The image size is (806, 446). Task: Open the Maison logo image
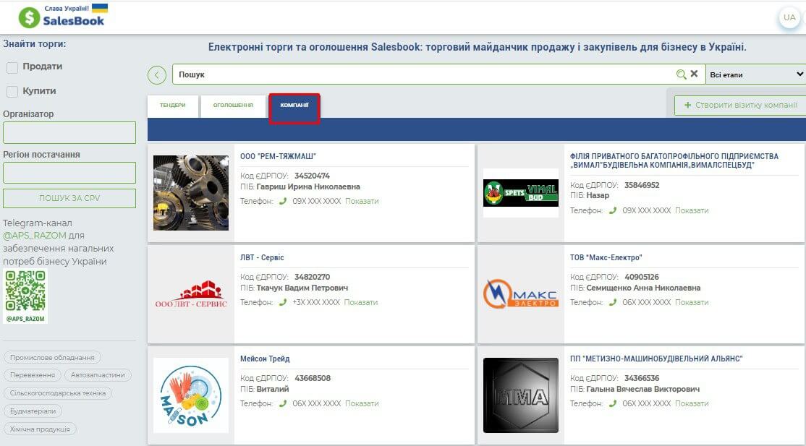click(191, 395)
